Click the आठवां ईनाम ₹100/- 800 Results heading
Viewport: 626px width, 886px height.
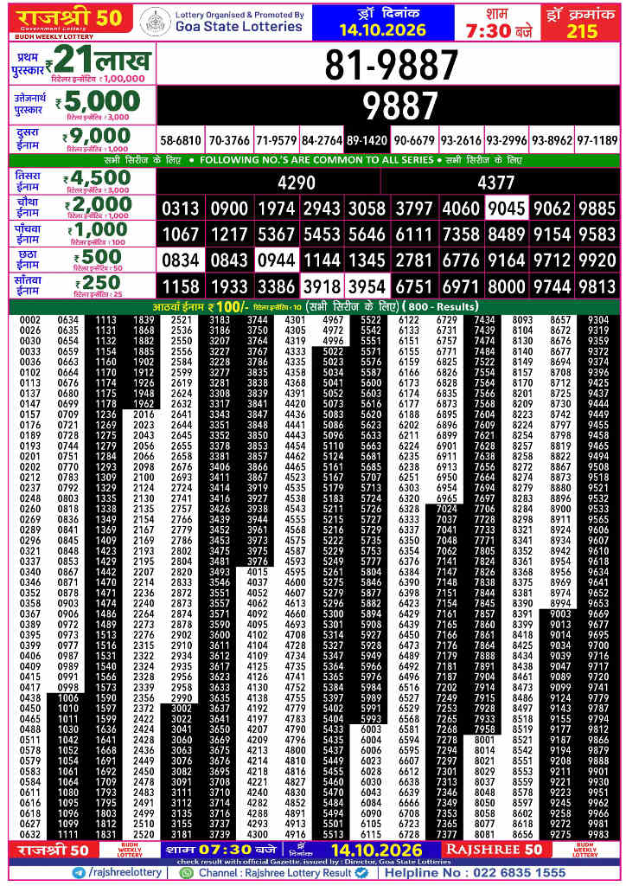(316, 307)
